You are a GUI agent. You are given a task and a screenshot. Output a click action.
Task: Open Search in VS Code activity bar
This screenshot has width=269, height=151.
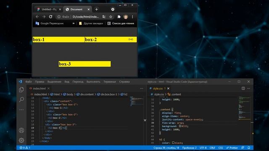pyautogui.click(x=21, y=99)
